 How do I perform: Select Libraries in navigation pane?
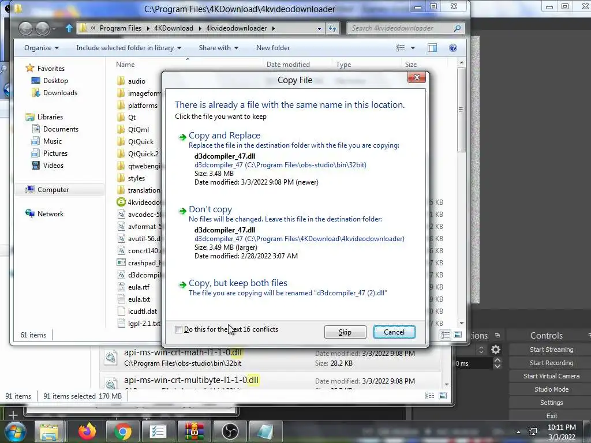click(50, 117)
